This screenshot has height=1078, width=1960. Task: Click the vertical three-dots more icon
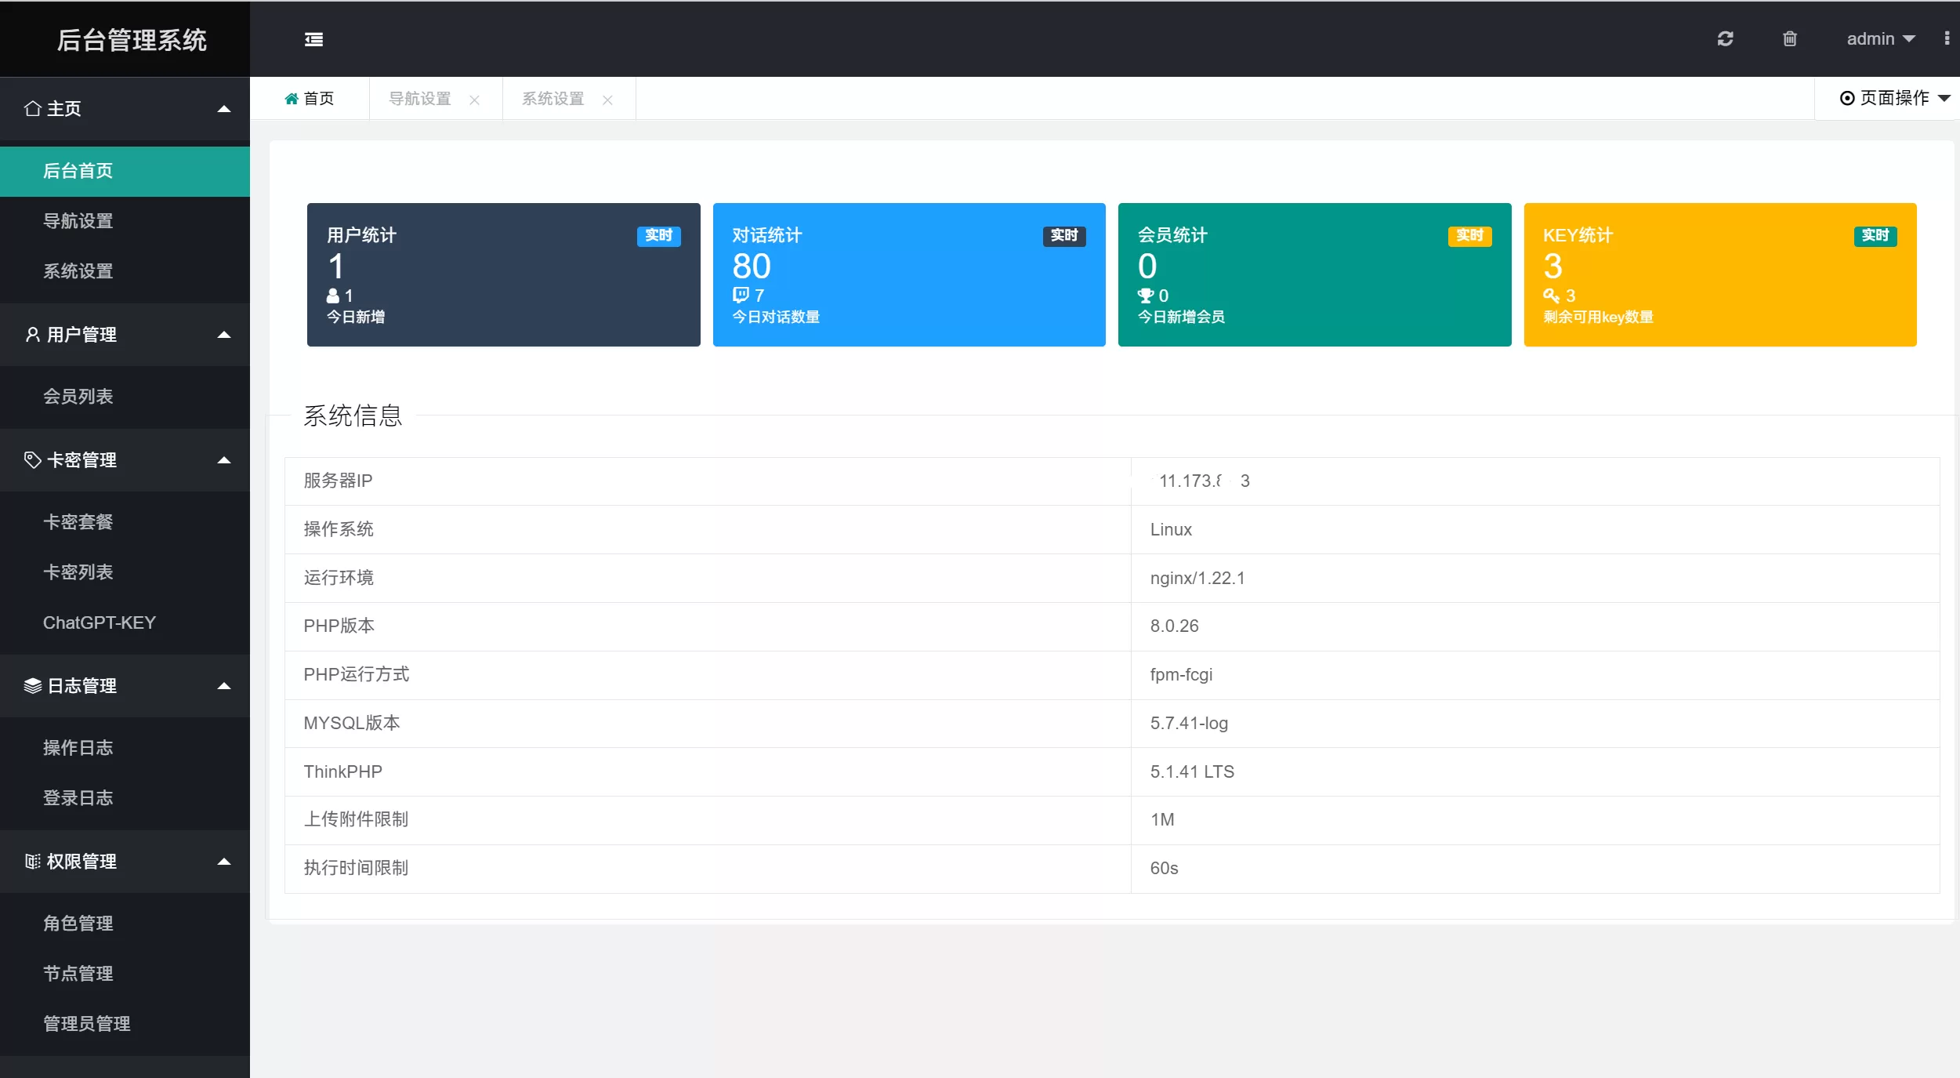click(x=1947, y=38)
